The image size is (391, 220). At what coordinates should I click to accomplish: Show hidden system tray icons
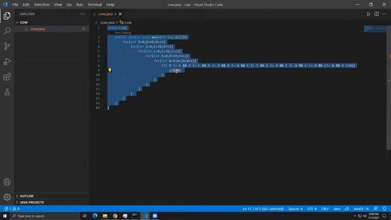355,216
